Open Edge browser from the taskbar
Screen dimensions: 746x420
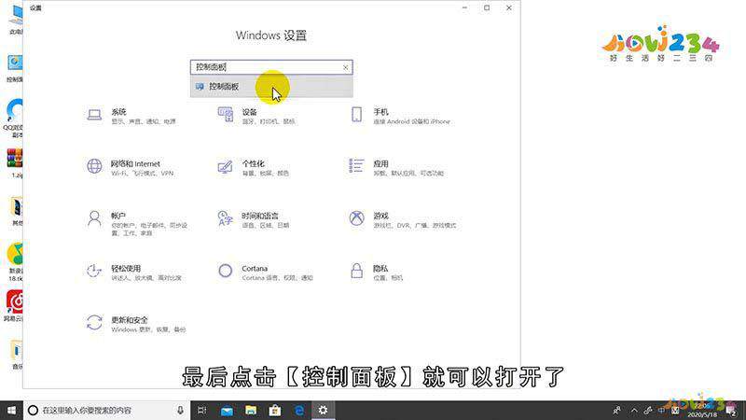[x=299, y=410]
